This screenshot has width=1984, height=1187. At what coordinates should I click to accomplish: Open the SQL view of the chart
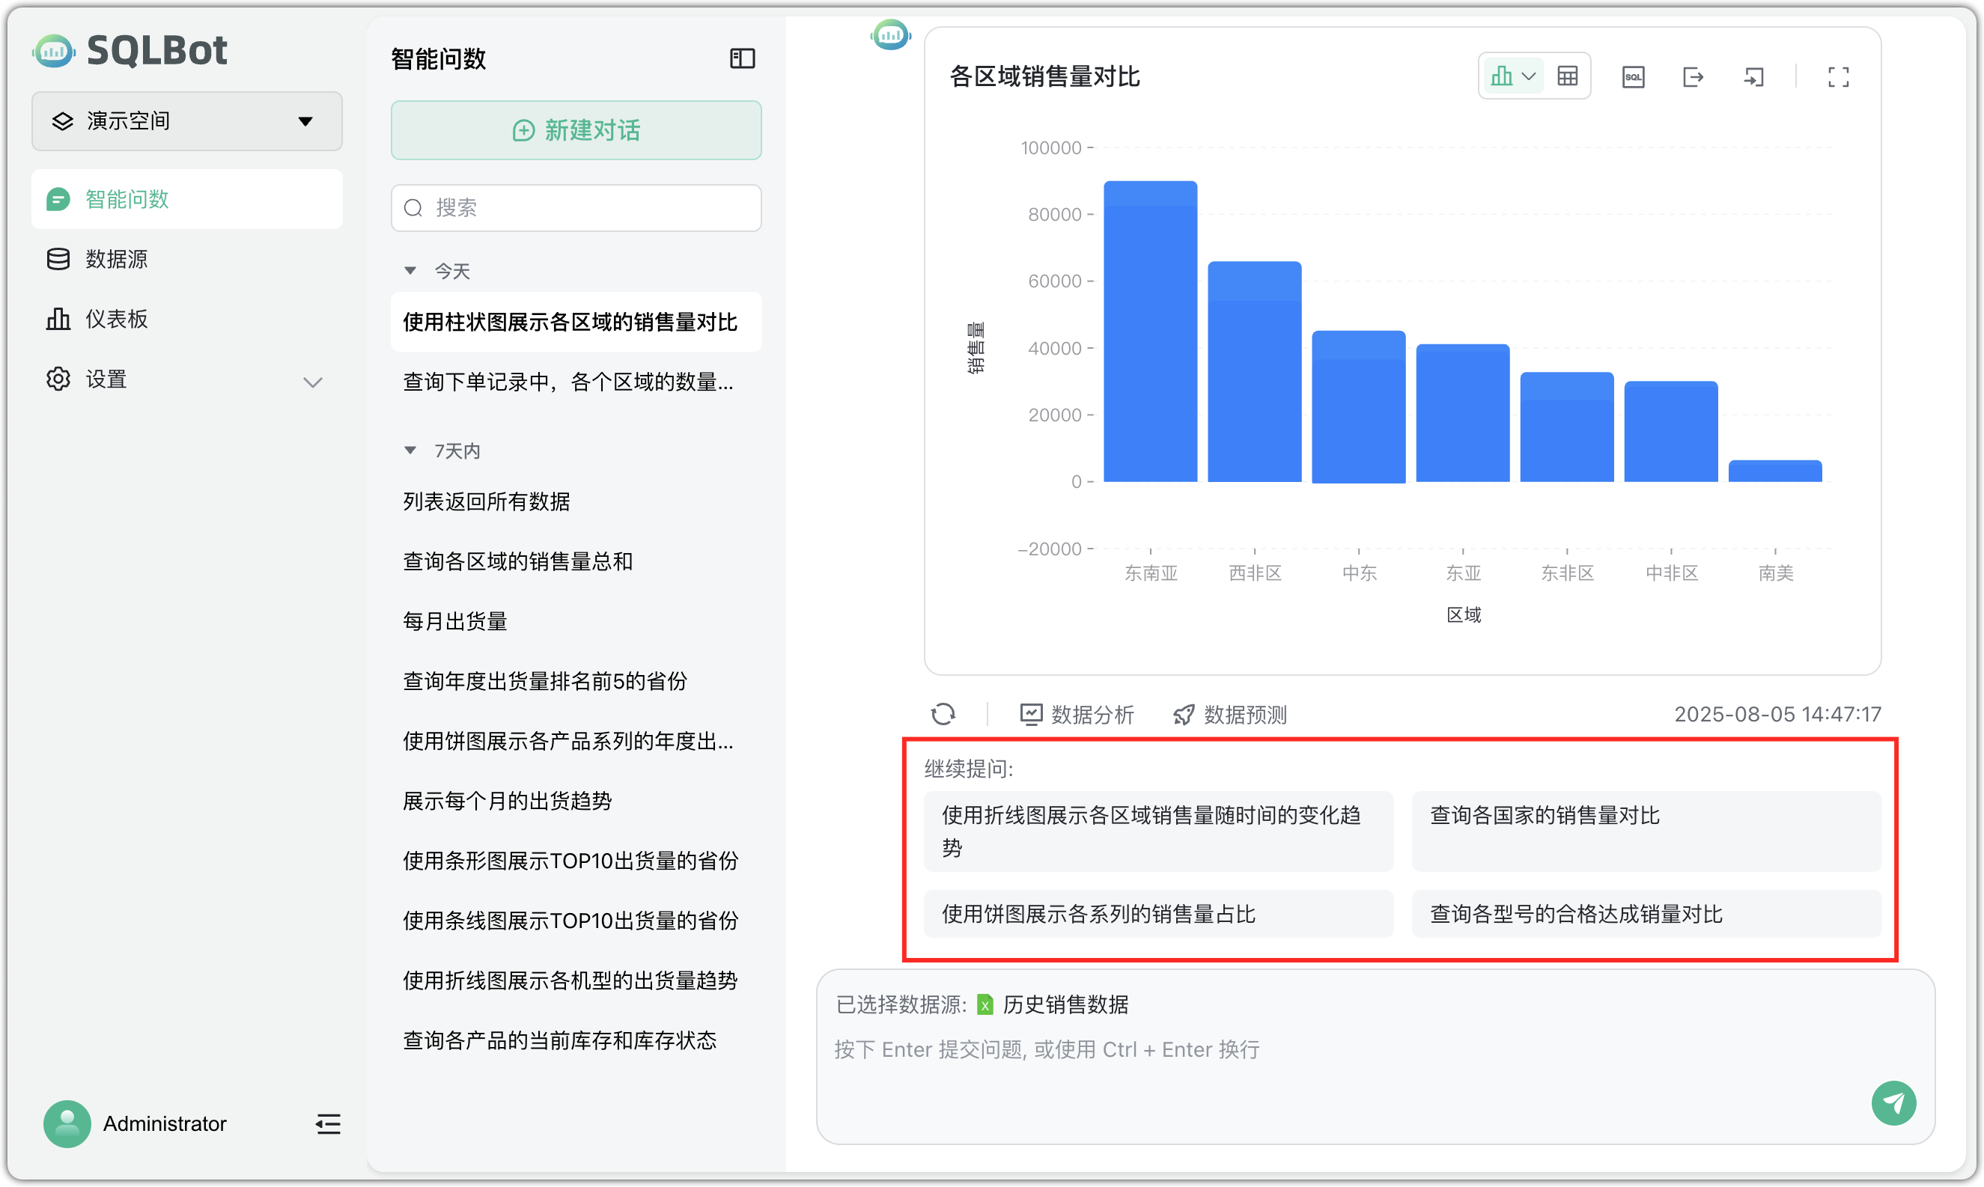(x=1633, y=76)
